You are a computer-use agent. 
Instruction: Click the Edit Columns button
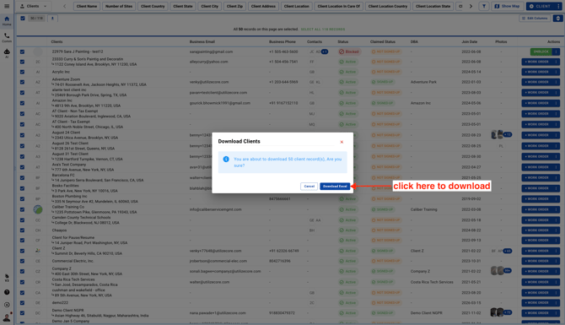pos(535,19)
